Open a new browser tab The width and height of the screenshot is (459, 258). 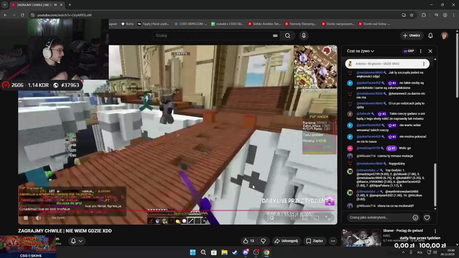coord(70,5)
